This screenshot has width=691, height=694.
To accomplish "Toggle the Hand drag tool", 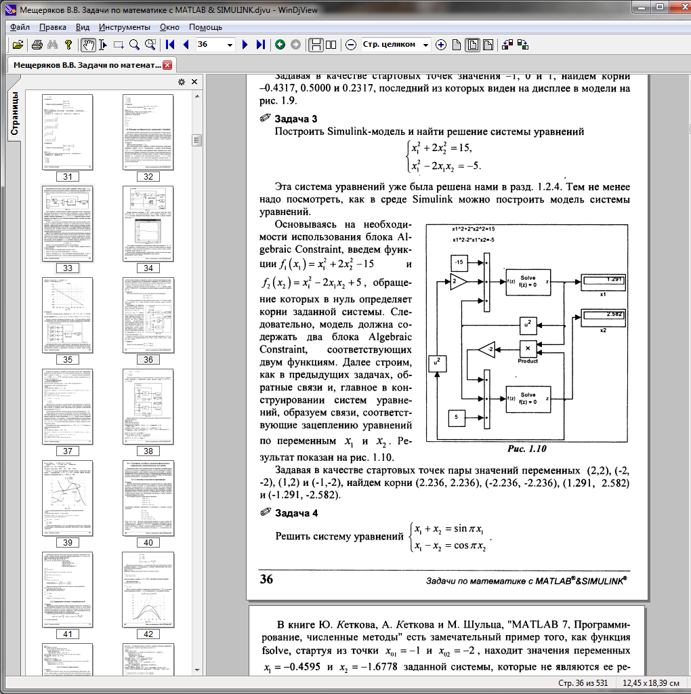I will click(89, 45).
